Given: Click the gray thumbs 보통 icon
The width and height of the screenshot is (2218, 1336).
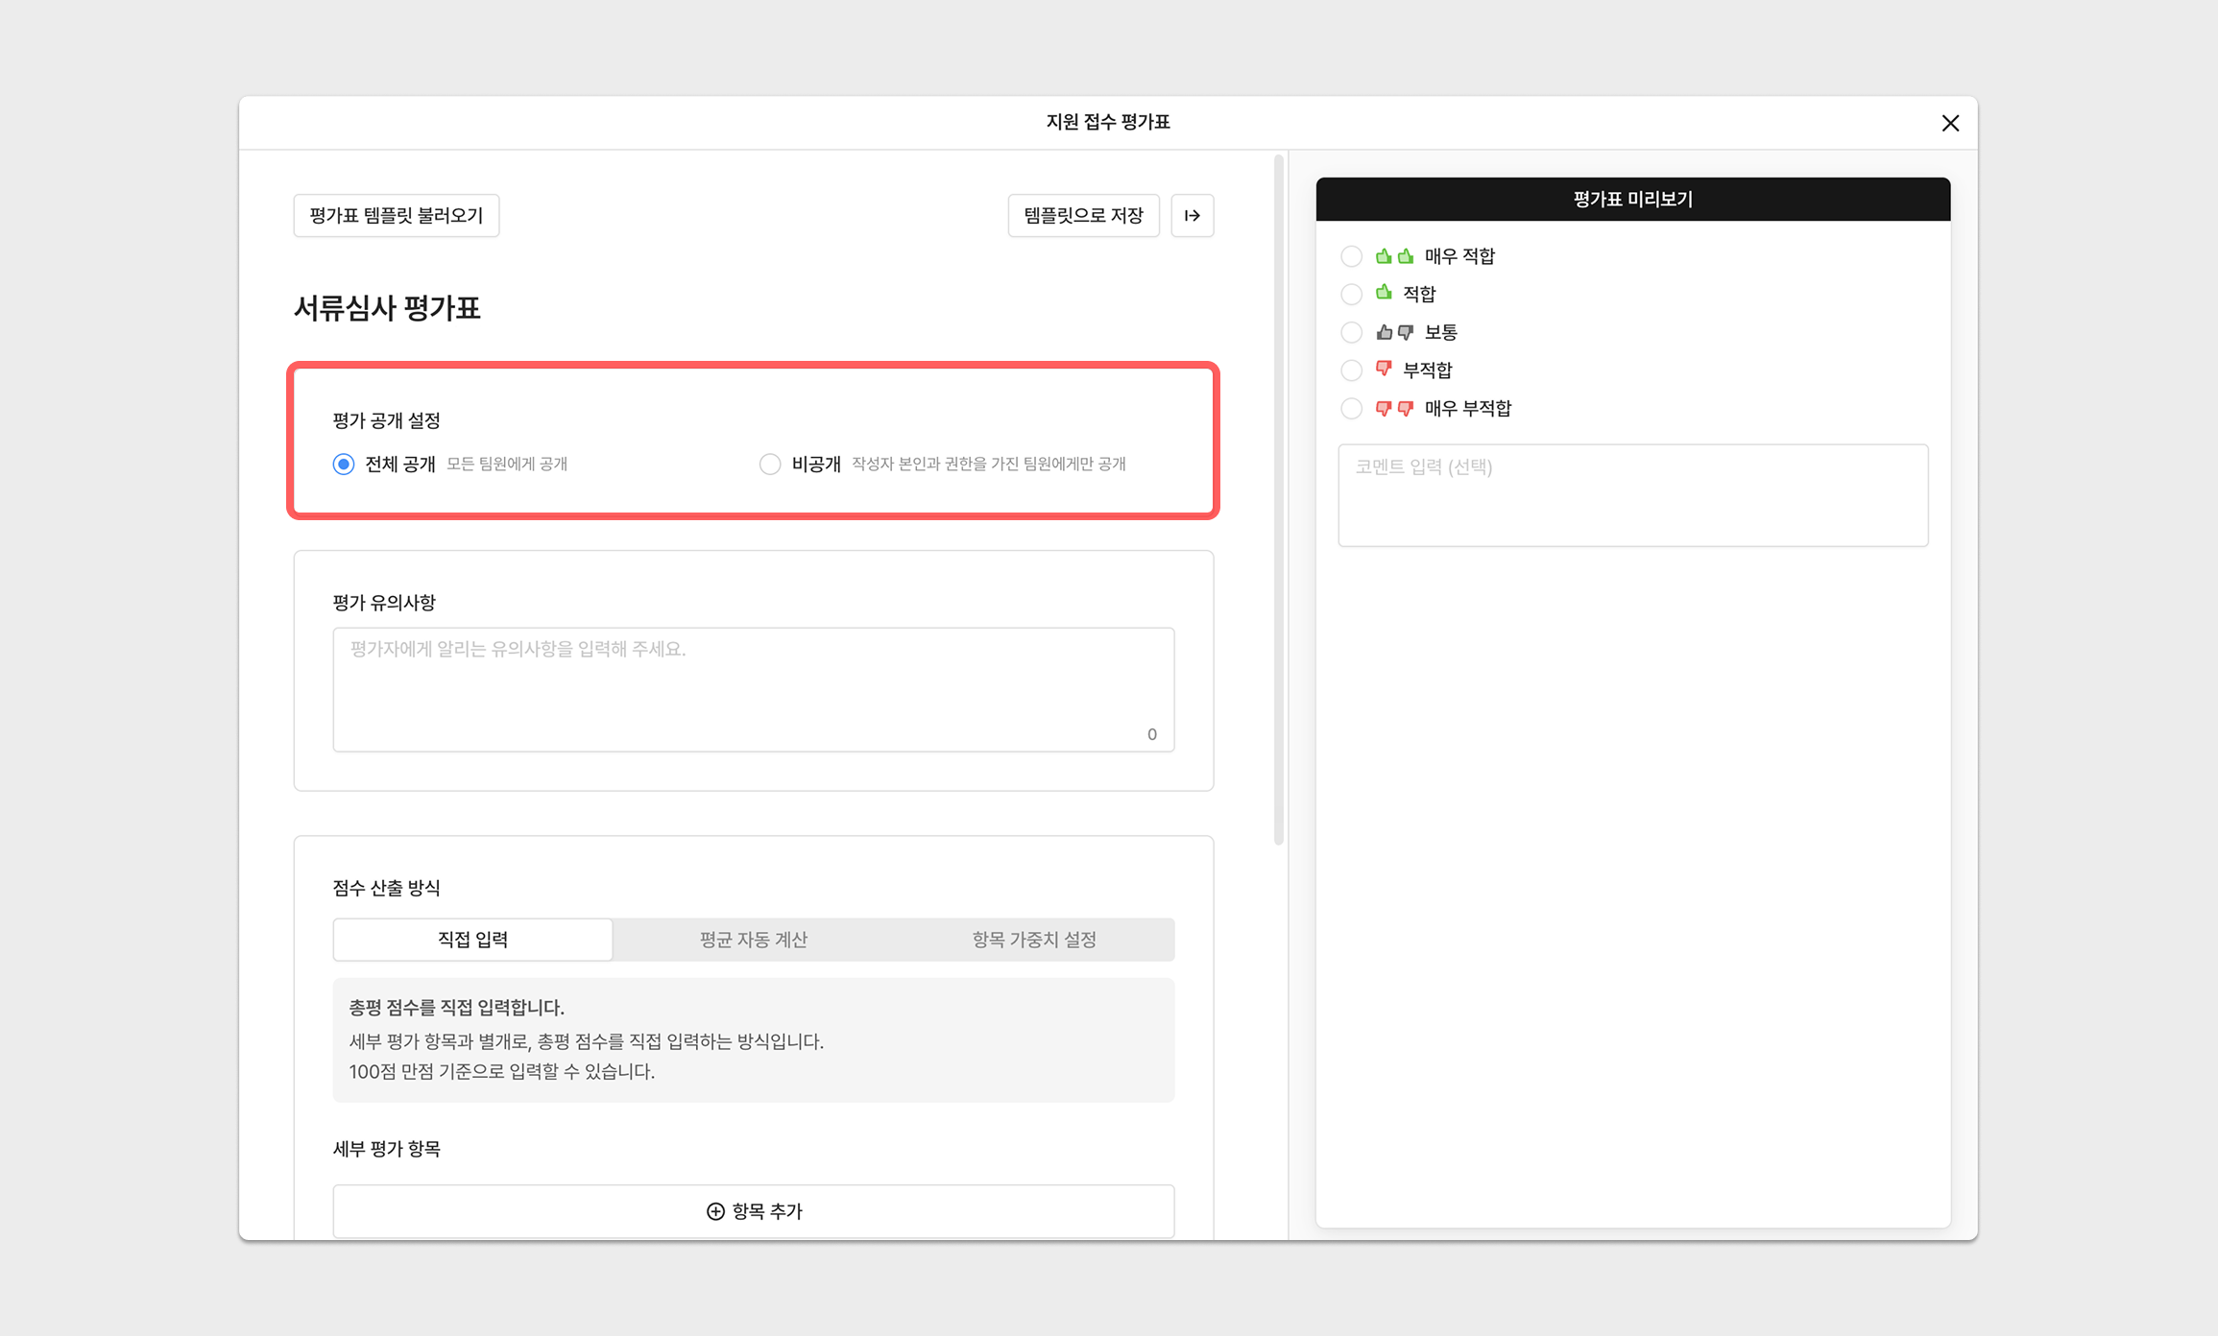Looking at the screenshot, I should coord(1394,332).
